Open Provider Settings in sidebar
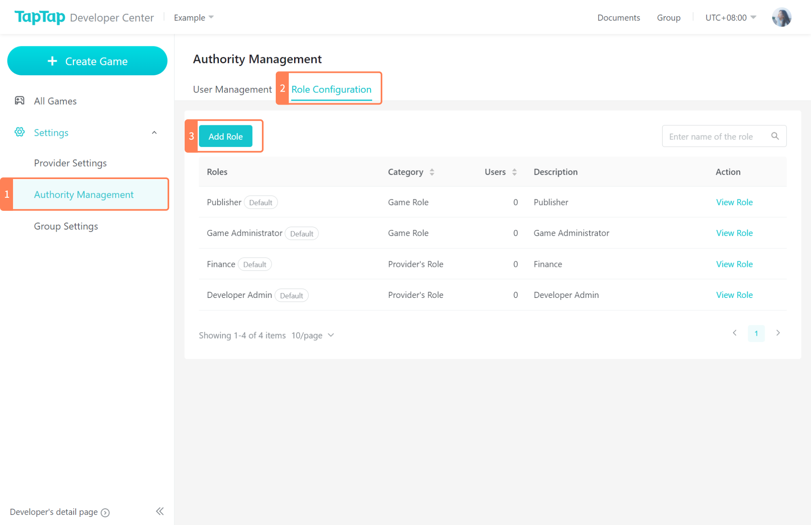This screenshot has width=811, height=525. click(70, 163)
